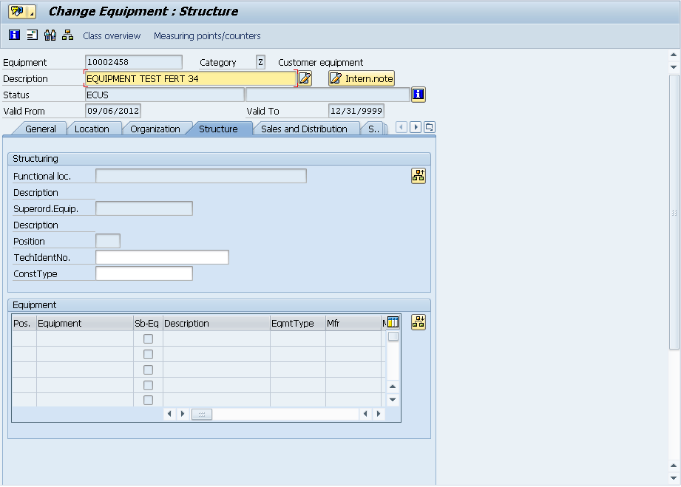This screenshot has height=487, width=681.
Task: Select the Structure tab
Action: pos(218,129)
